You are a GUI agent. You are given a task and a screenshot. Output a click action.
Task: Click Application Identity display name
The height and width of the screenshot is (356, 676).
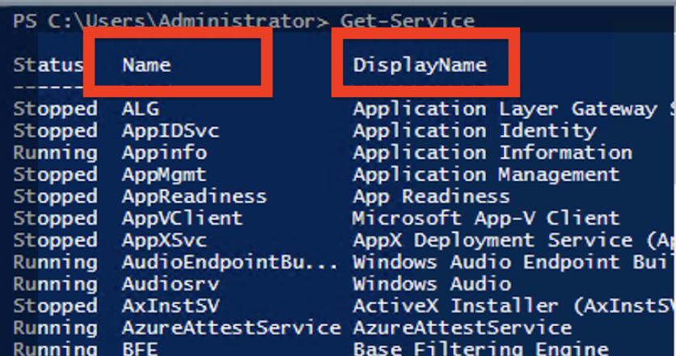(474, 130)
